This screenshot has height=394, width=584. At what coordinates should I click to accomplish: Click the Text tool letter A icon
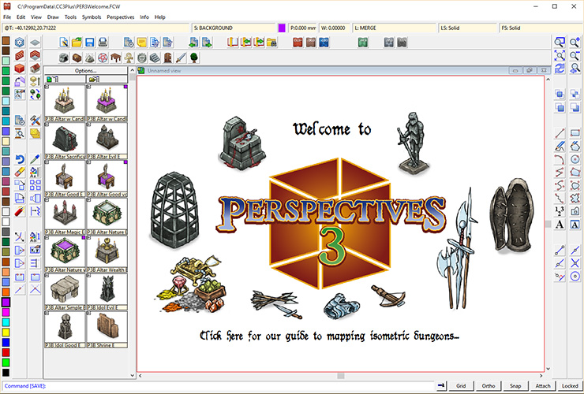tap(560, 225)
